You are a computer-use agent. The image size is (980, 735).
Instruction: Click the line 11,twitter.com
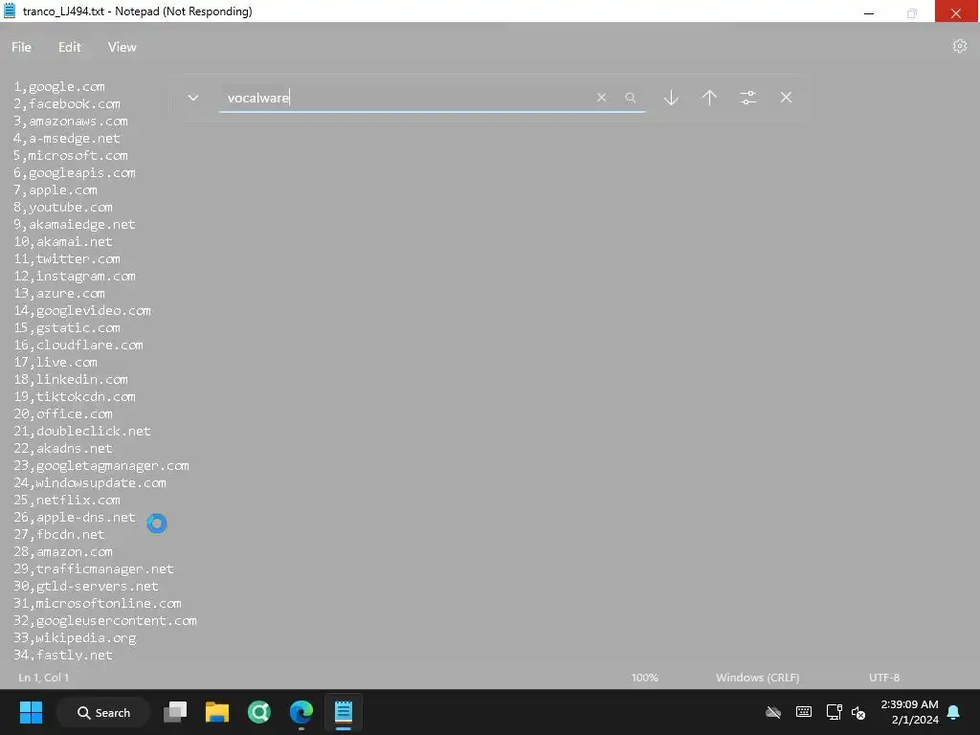pyautogui.click(x=67, y=258)
